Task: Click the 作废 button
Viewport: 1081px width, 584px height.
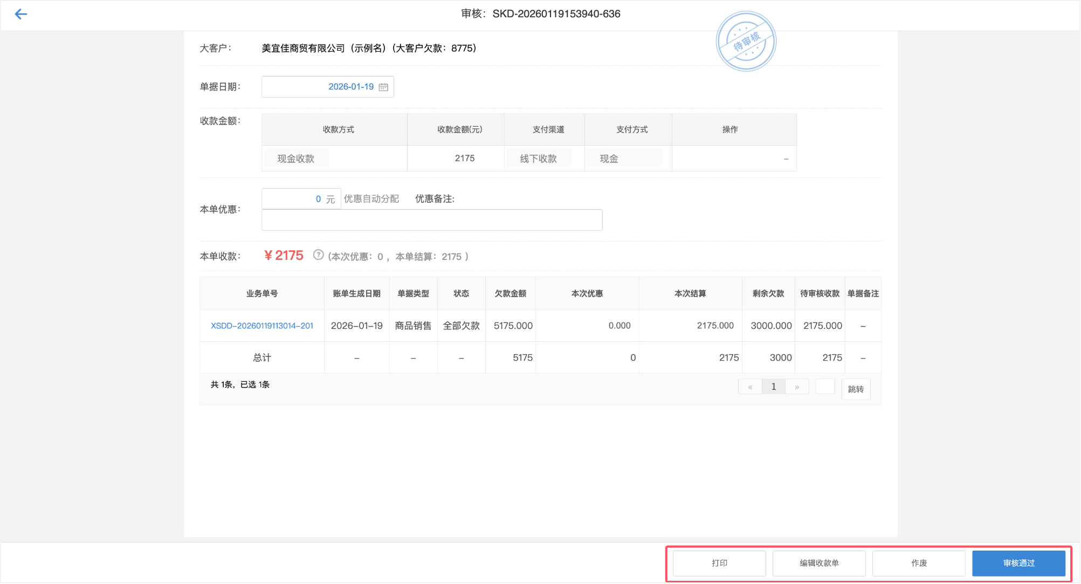Action: pyautogui.click(x=919, y=563)
